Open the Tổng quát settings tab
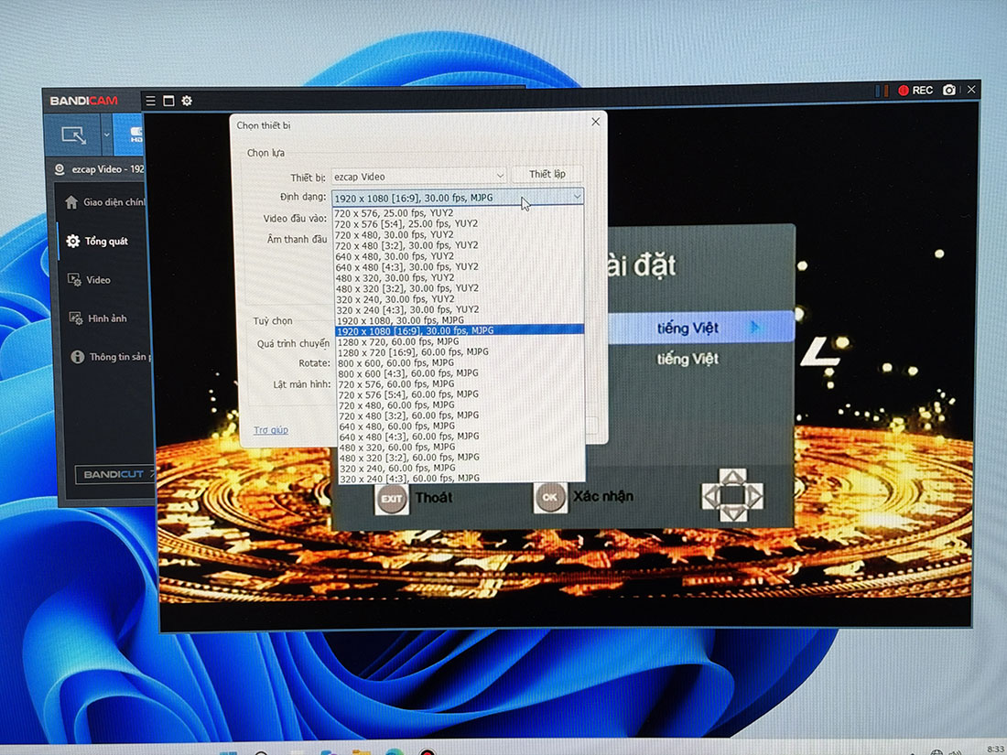The height and width of the screenshot is (755, 1007). [98, 241]
